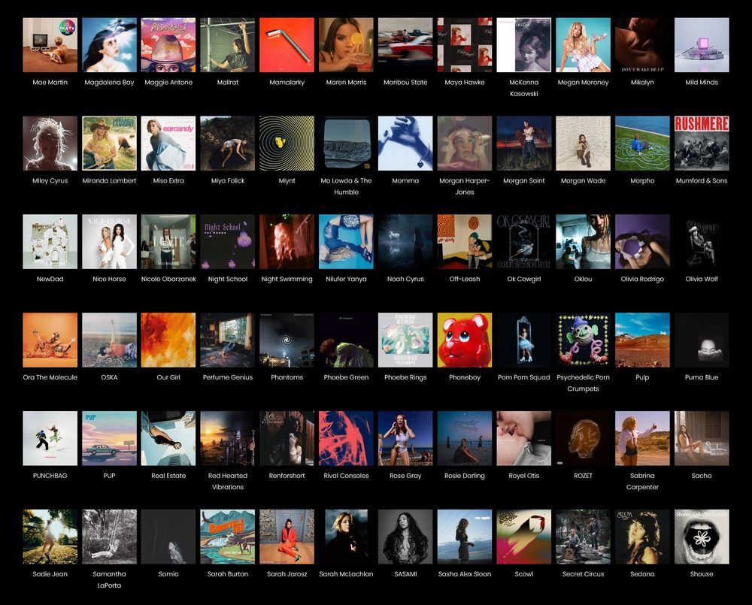Select the PUP car illustration cover
This screenshot has width=752, height=605.
click(x=109, y=438)
